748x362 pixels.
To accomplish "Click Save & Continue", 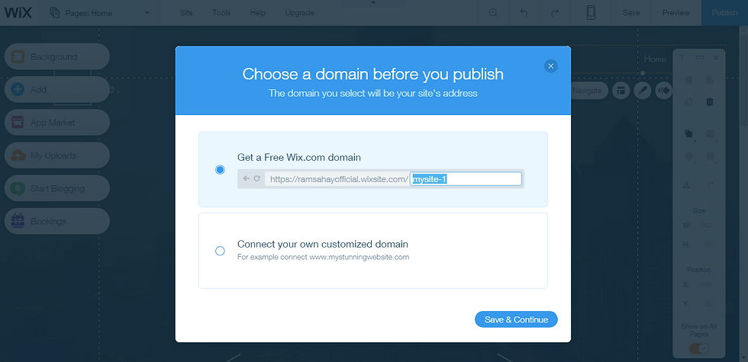I will pos(516,319).
